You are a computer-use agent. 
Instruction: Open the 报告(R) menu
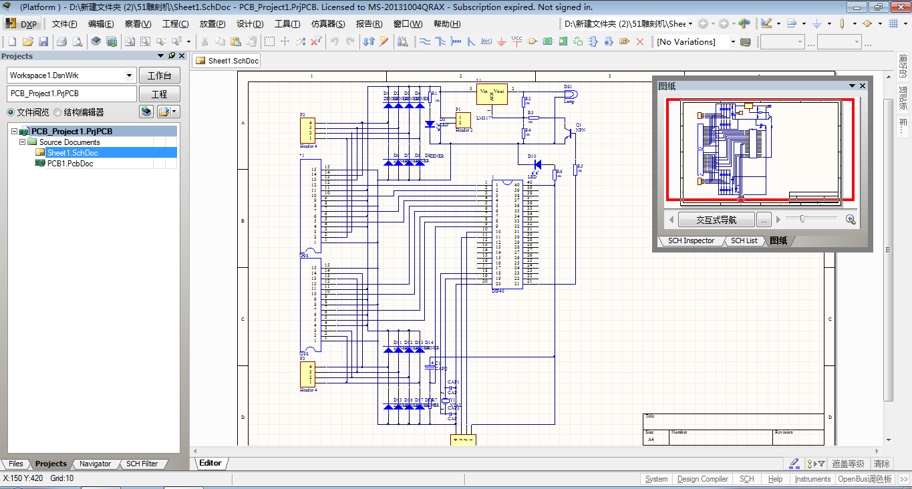369,24
